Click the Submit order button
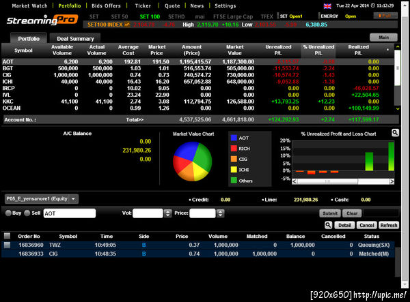Image resolution: width=410 pixels, height=302 pixels. click(330, 213)
